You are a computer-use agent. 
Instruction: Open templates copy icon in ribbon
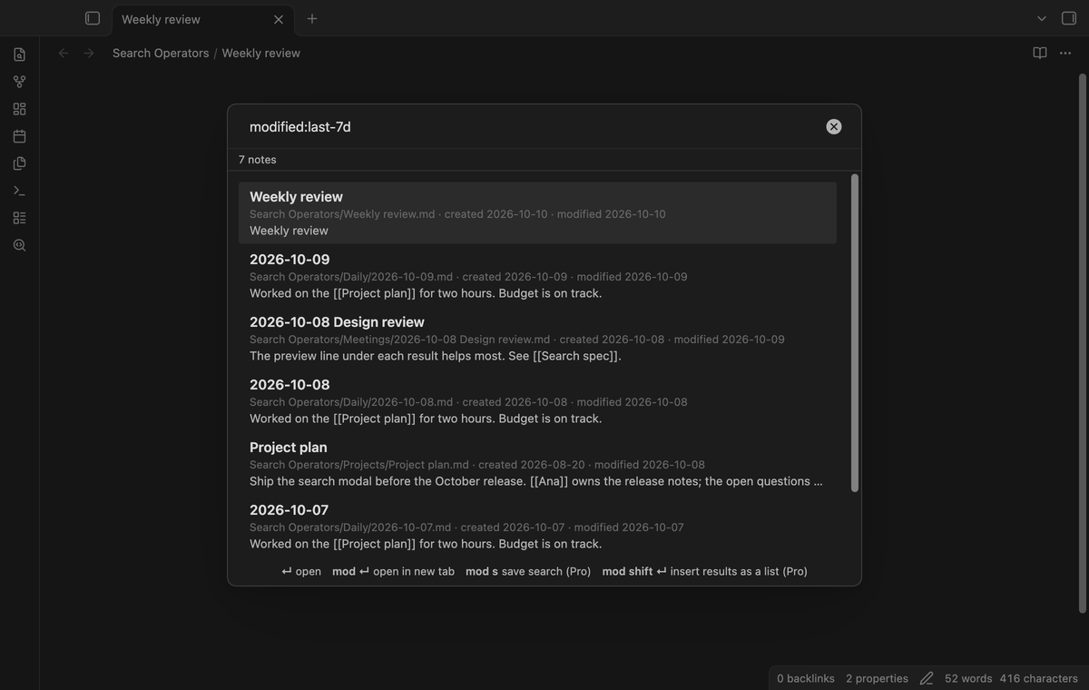pos(20,163)
